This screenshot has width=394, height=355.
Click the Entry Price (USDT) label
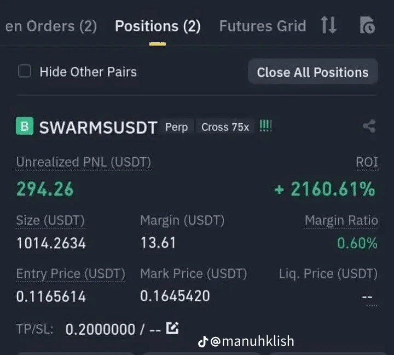71,274
